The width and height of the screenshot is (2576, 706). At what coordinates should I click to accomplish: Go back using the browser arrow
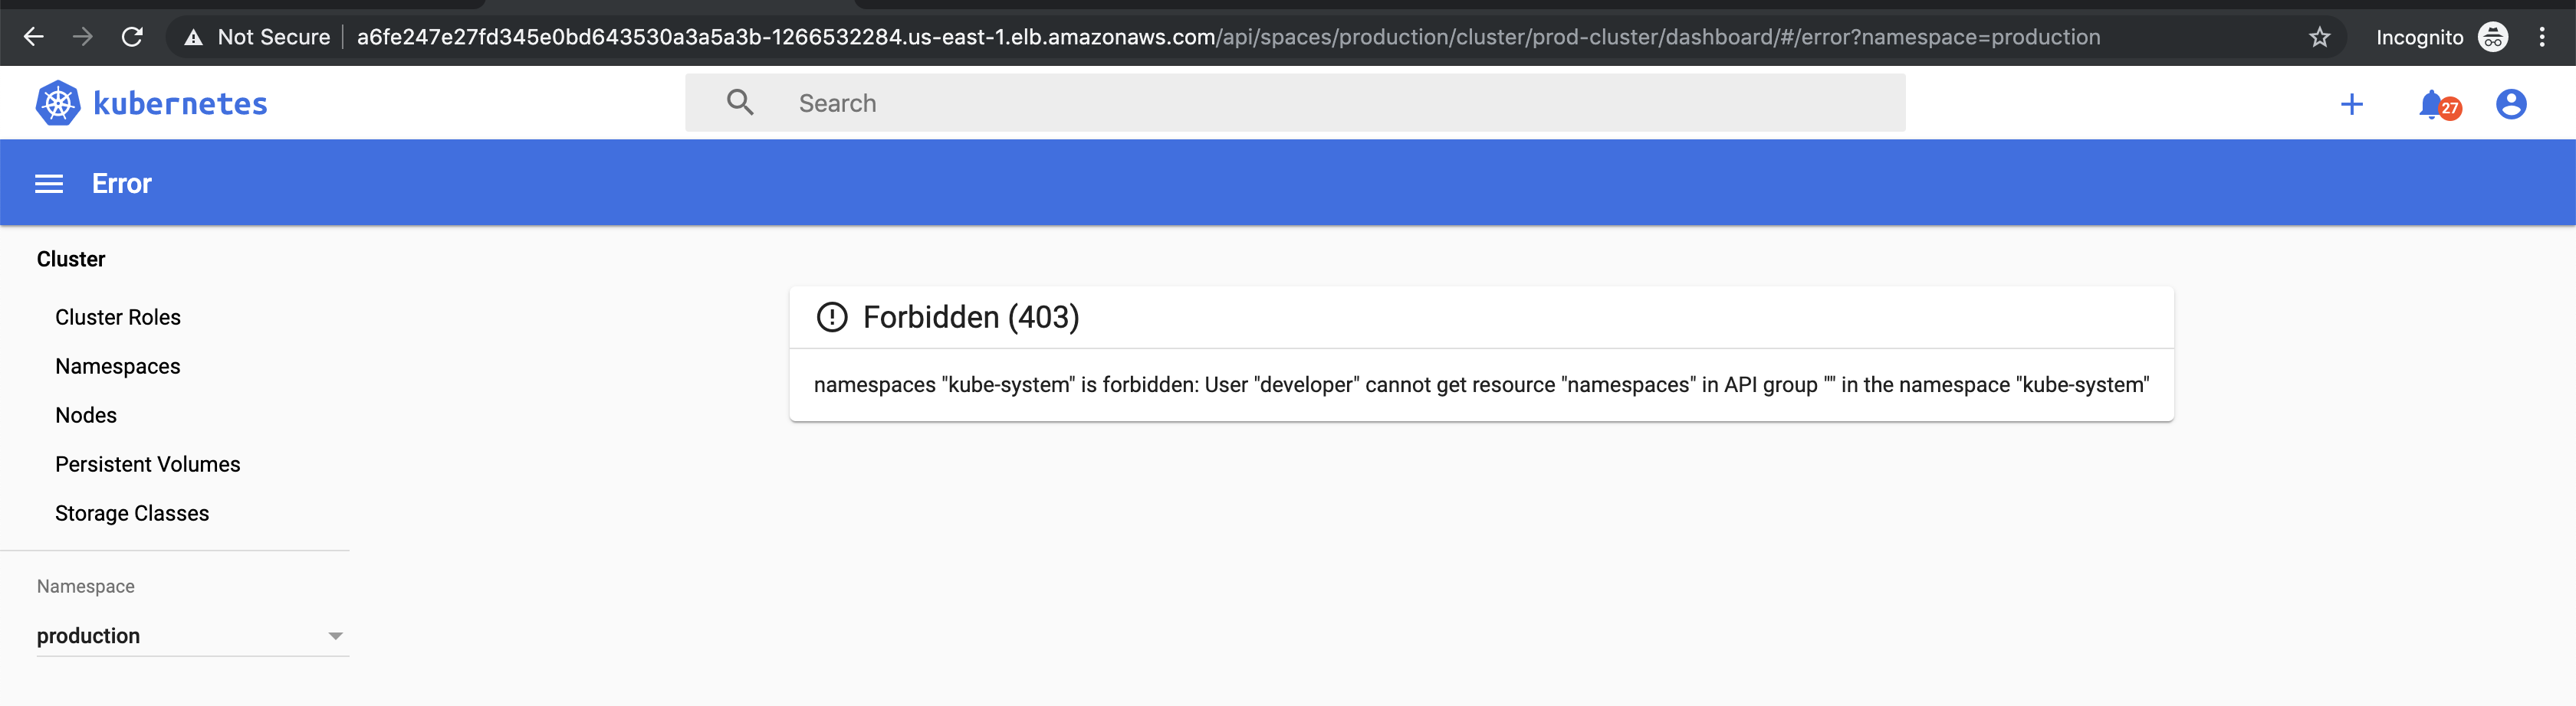[x=34, y=37]
